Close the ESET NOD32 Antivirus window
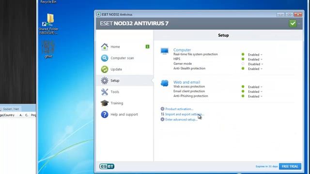This screenshot has height=174, width=310. point(298,14)
